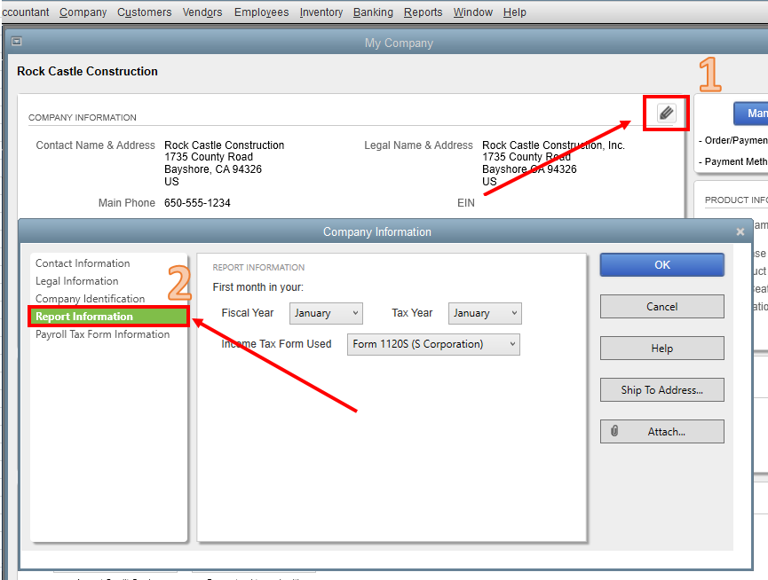Open the Reports menu
Viewport: 768px width, 580px height.
[x=424, y=12]
